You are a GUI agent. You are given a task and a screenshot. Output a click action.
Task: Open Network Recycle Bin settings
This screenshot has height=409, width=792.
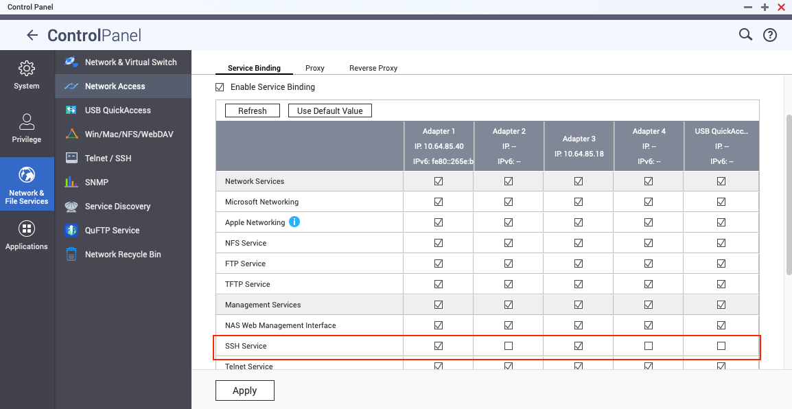(122, 254)
